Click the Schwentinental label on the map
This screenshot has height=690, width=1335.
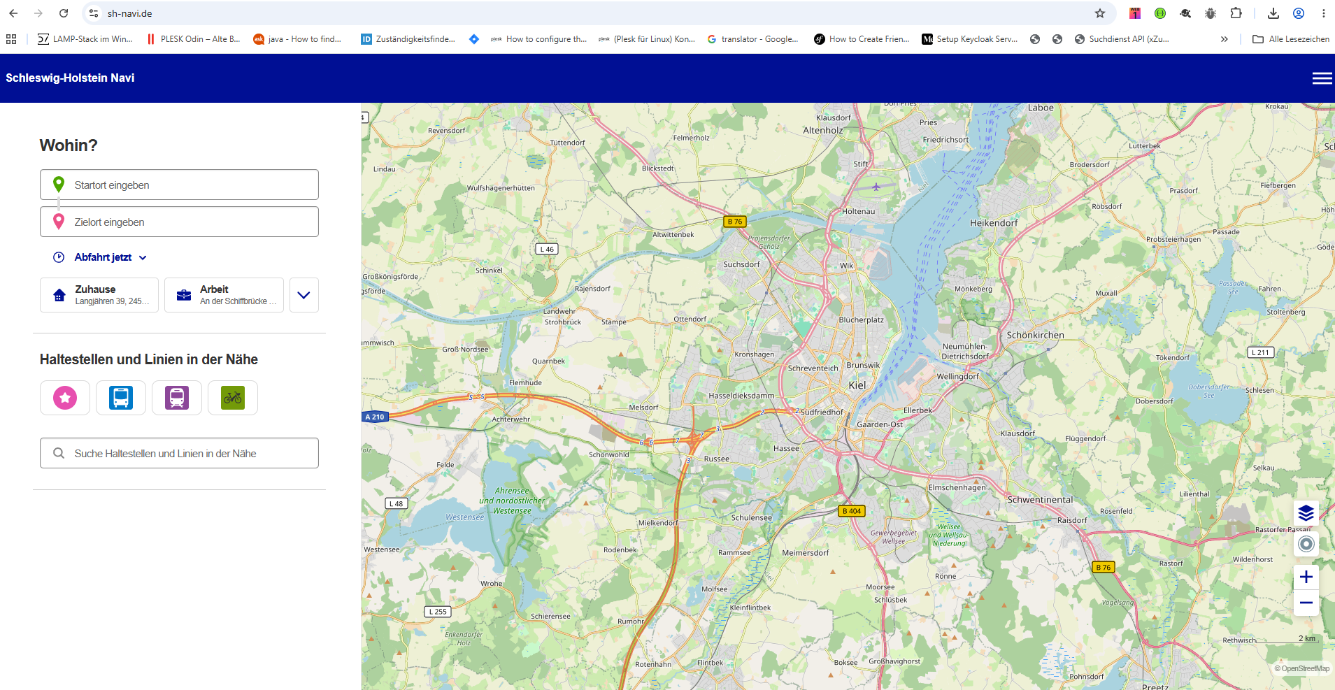pos(1040,500)
